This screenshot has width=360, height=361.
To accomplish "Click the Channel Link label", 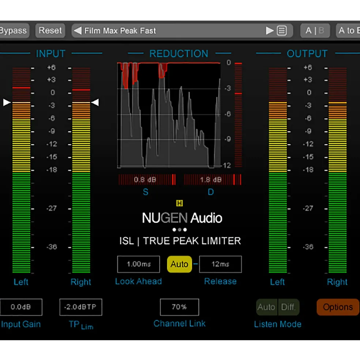I will [x=180, y=324].
